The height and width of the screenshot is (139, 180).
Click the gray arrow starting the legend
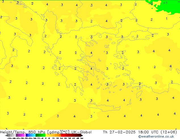point(6,135)
